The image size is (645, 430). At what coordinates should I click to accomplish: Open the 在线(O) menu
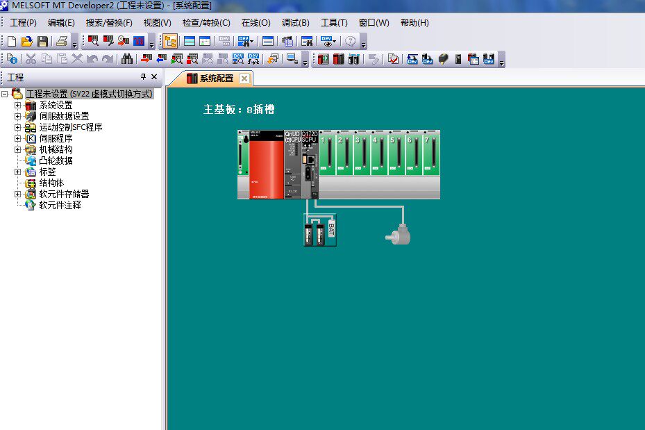click(256, 23)
